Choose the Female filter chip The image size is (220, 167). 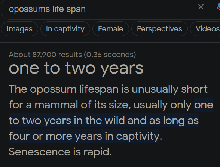(x=111, y=29)
